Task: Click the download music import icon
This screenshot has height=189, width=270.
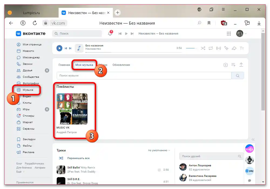Action: tap(225, 65)
